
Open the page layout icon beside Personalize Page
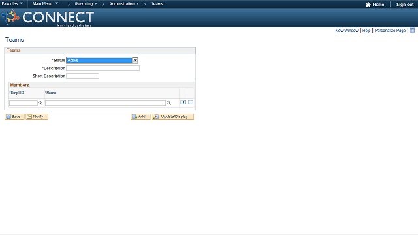click(x=412, y=31)
